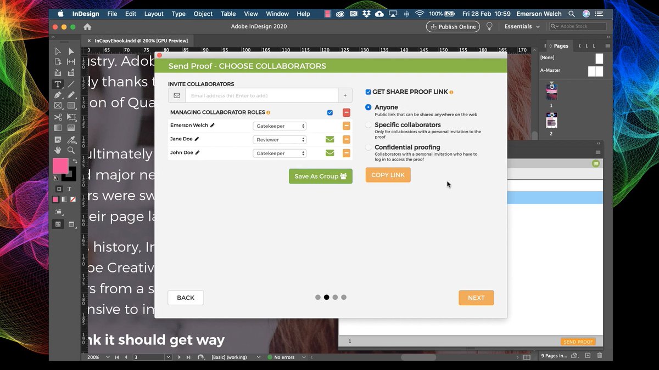Click the COPY LINK button

tap(388, 175)
